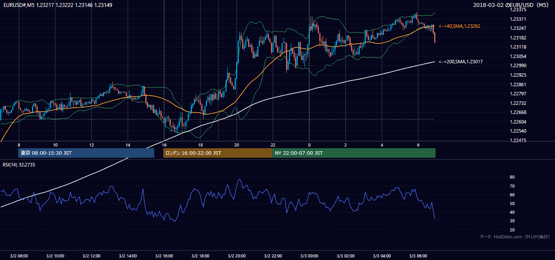This screenshot has width=555, height=260.
Task: Click the 3/3 04:00 bottom time label
Action: [381, 256]
